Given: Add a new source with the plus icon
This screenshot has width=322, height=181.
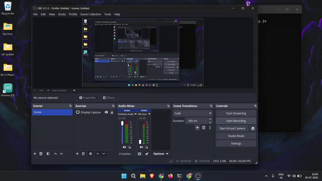Looking at the screenshot, I should tap(77, 154).
